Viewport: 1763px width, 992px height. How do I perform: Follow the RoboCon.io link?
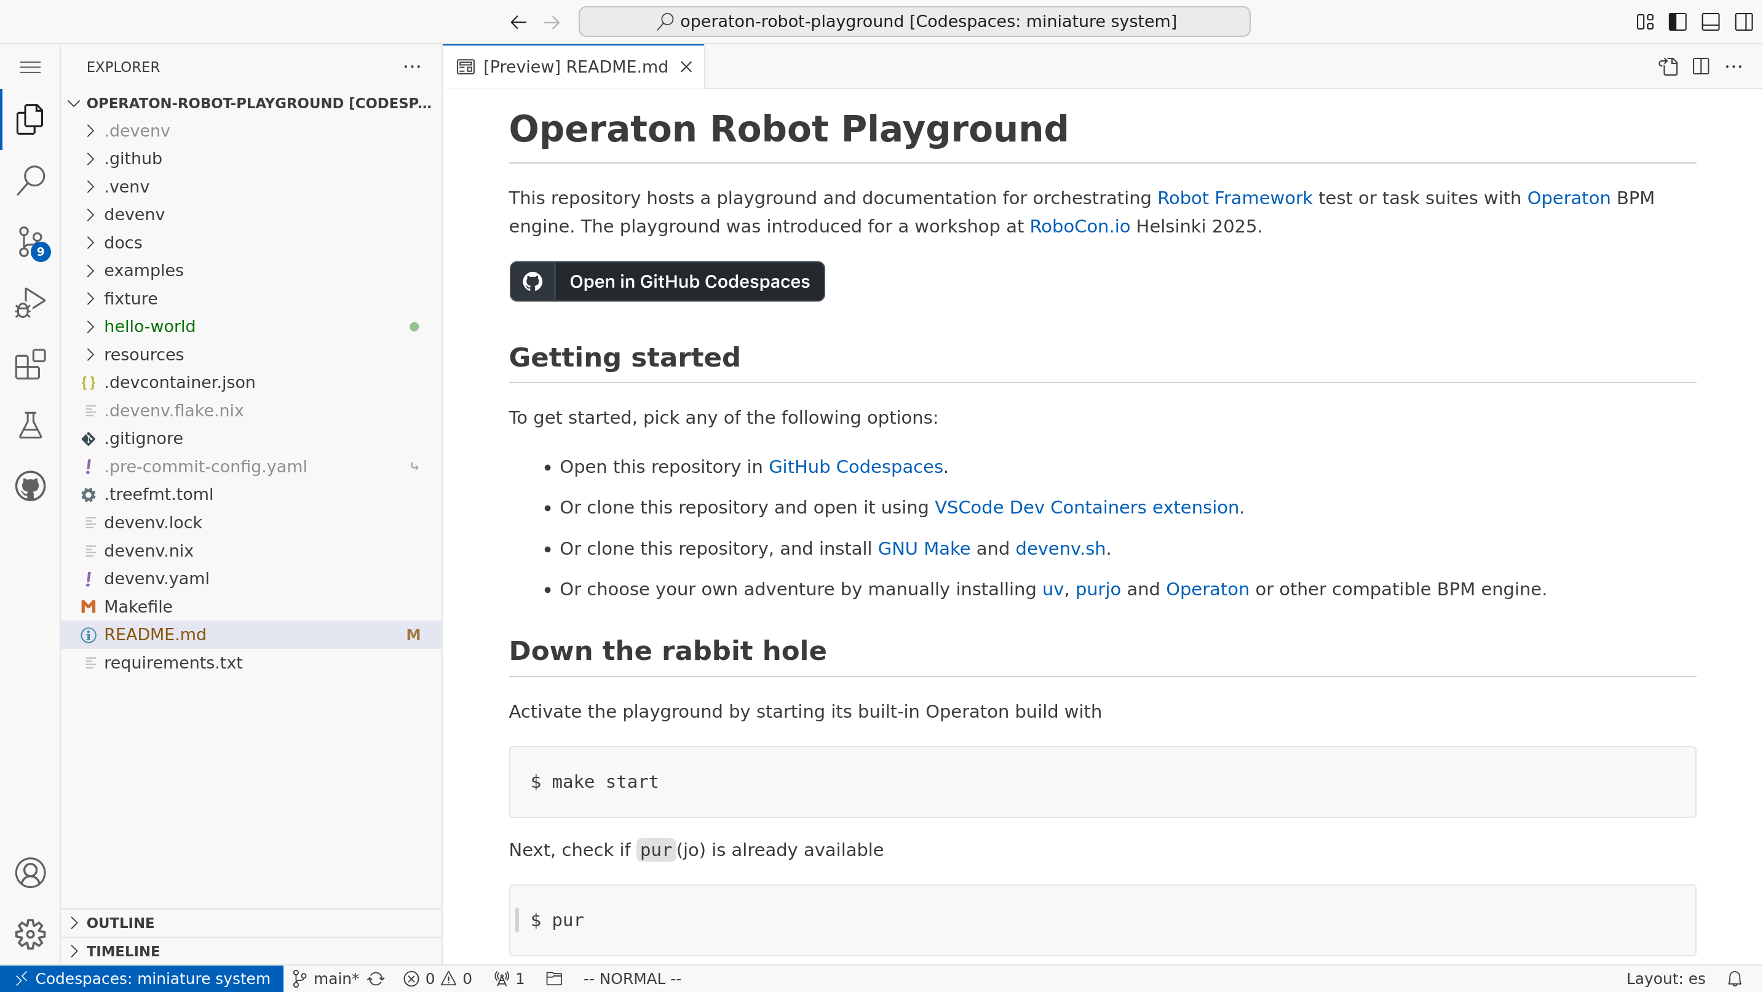point(1079,226)
